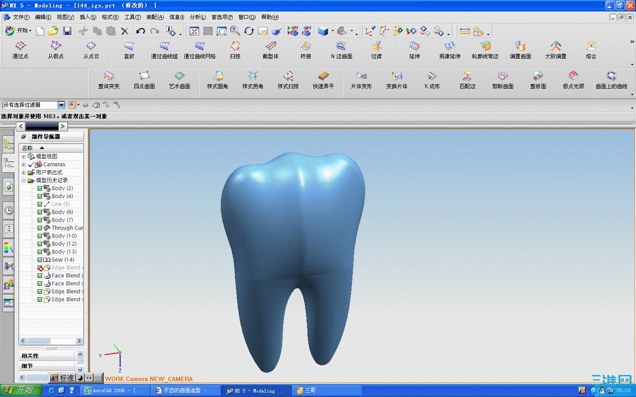Open the 插入(S) menu
The image size is (636, 397).
pos(88,17)
